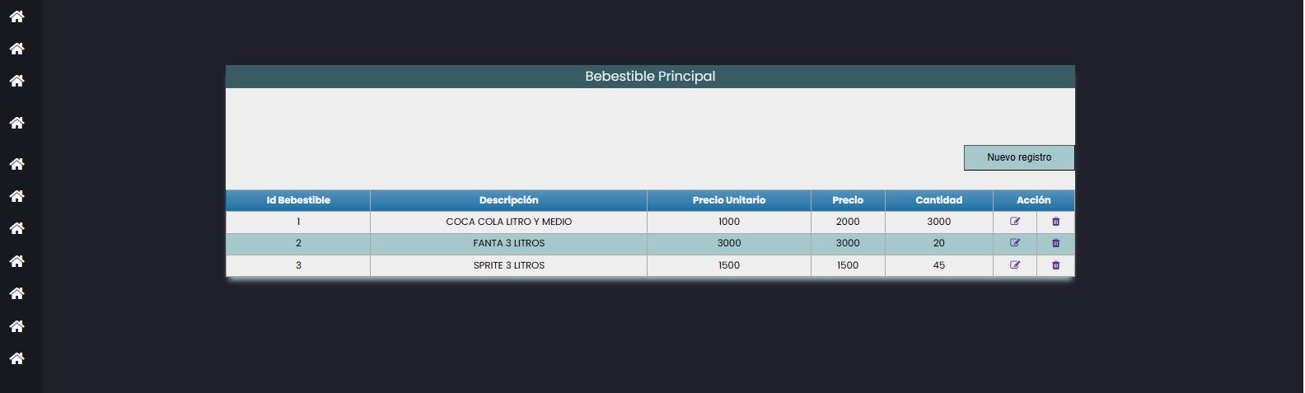The width and height of the screenshot is (1305, 393).
Task: Open the fourth sidebar home icon
Action: (x=16, y=123)
